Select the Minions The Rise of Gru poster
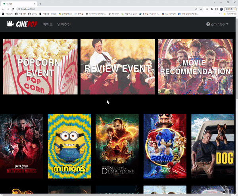Image resolution: width=238 pixels, height=196 pixels. pos(69,146)
